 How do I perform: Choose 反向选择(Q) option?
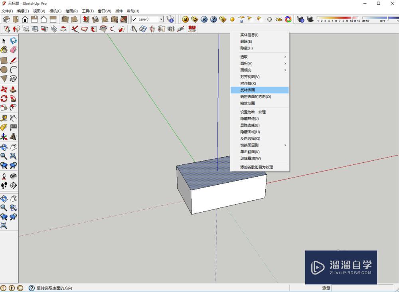[260, 138]
